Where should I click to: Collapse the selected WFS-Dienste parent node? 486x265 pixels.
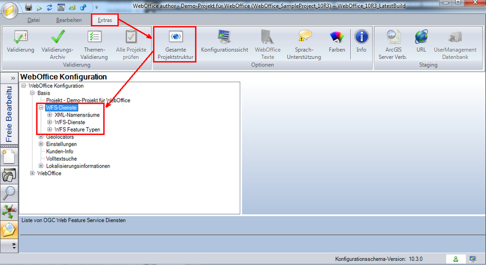coord(41,108)
